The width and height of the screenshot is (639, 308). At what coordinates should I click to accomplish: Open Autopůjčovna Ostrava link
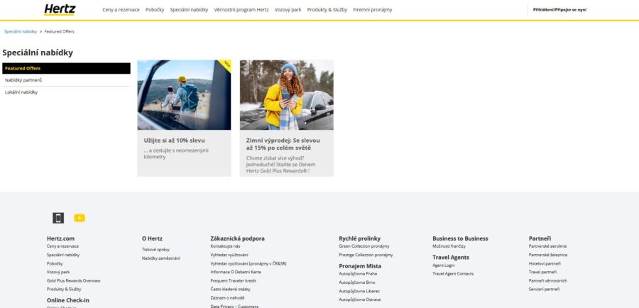click(360, 299)
